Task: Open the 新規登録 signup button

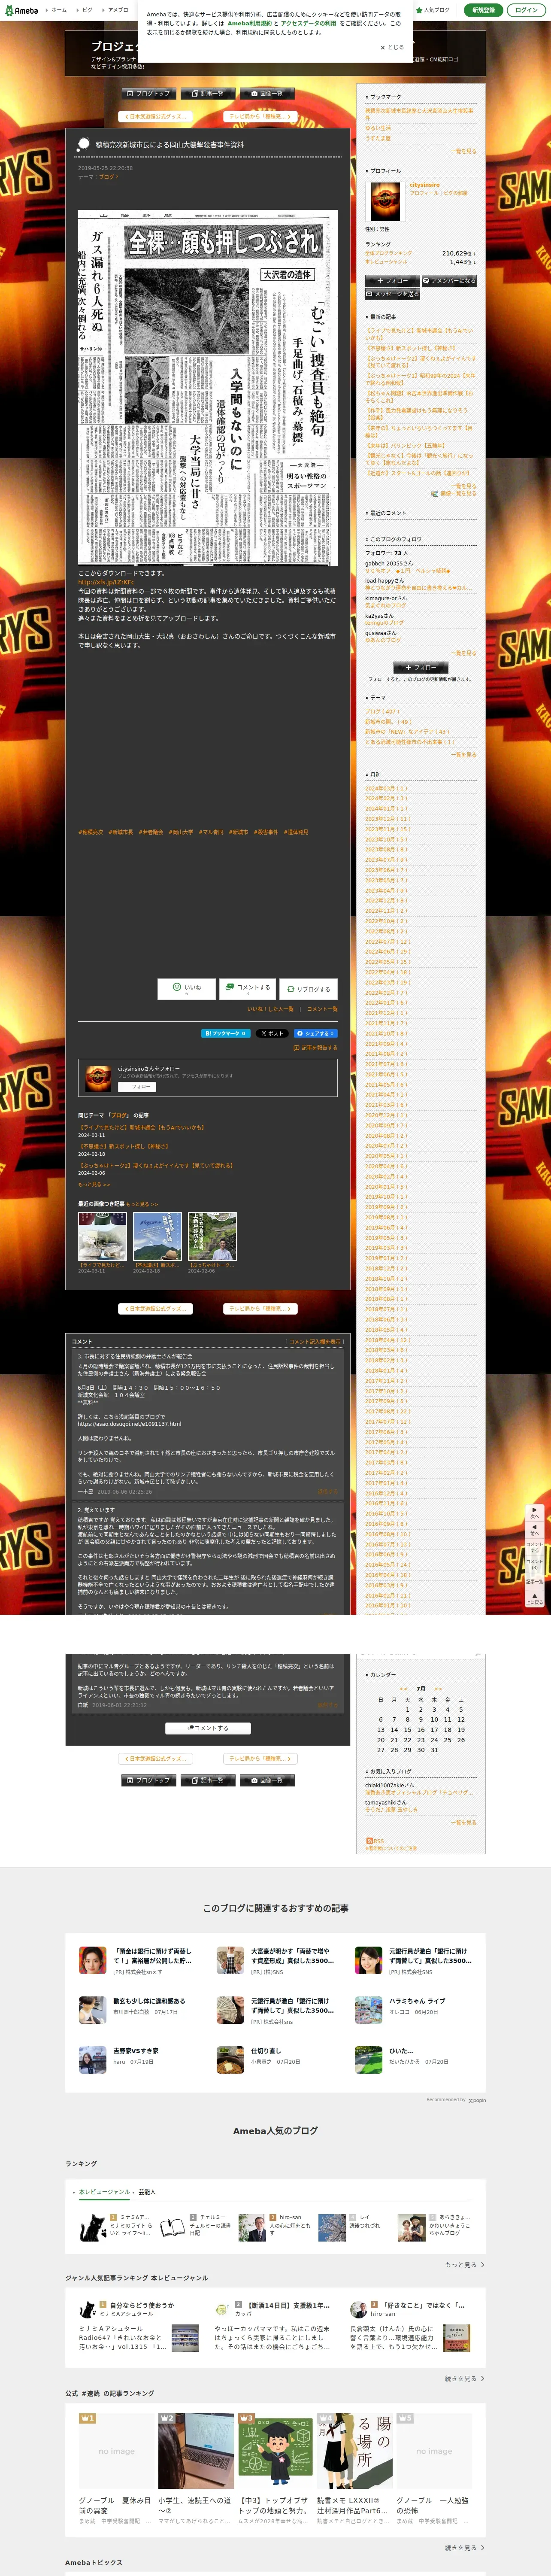Action: (x=483, y=10)
